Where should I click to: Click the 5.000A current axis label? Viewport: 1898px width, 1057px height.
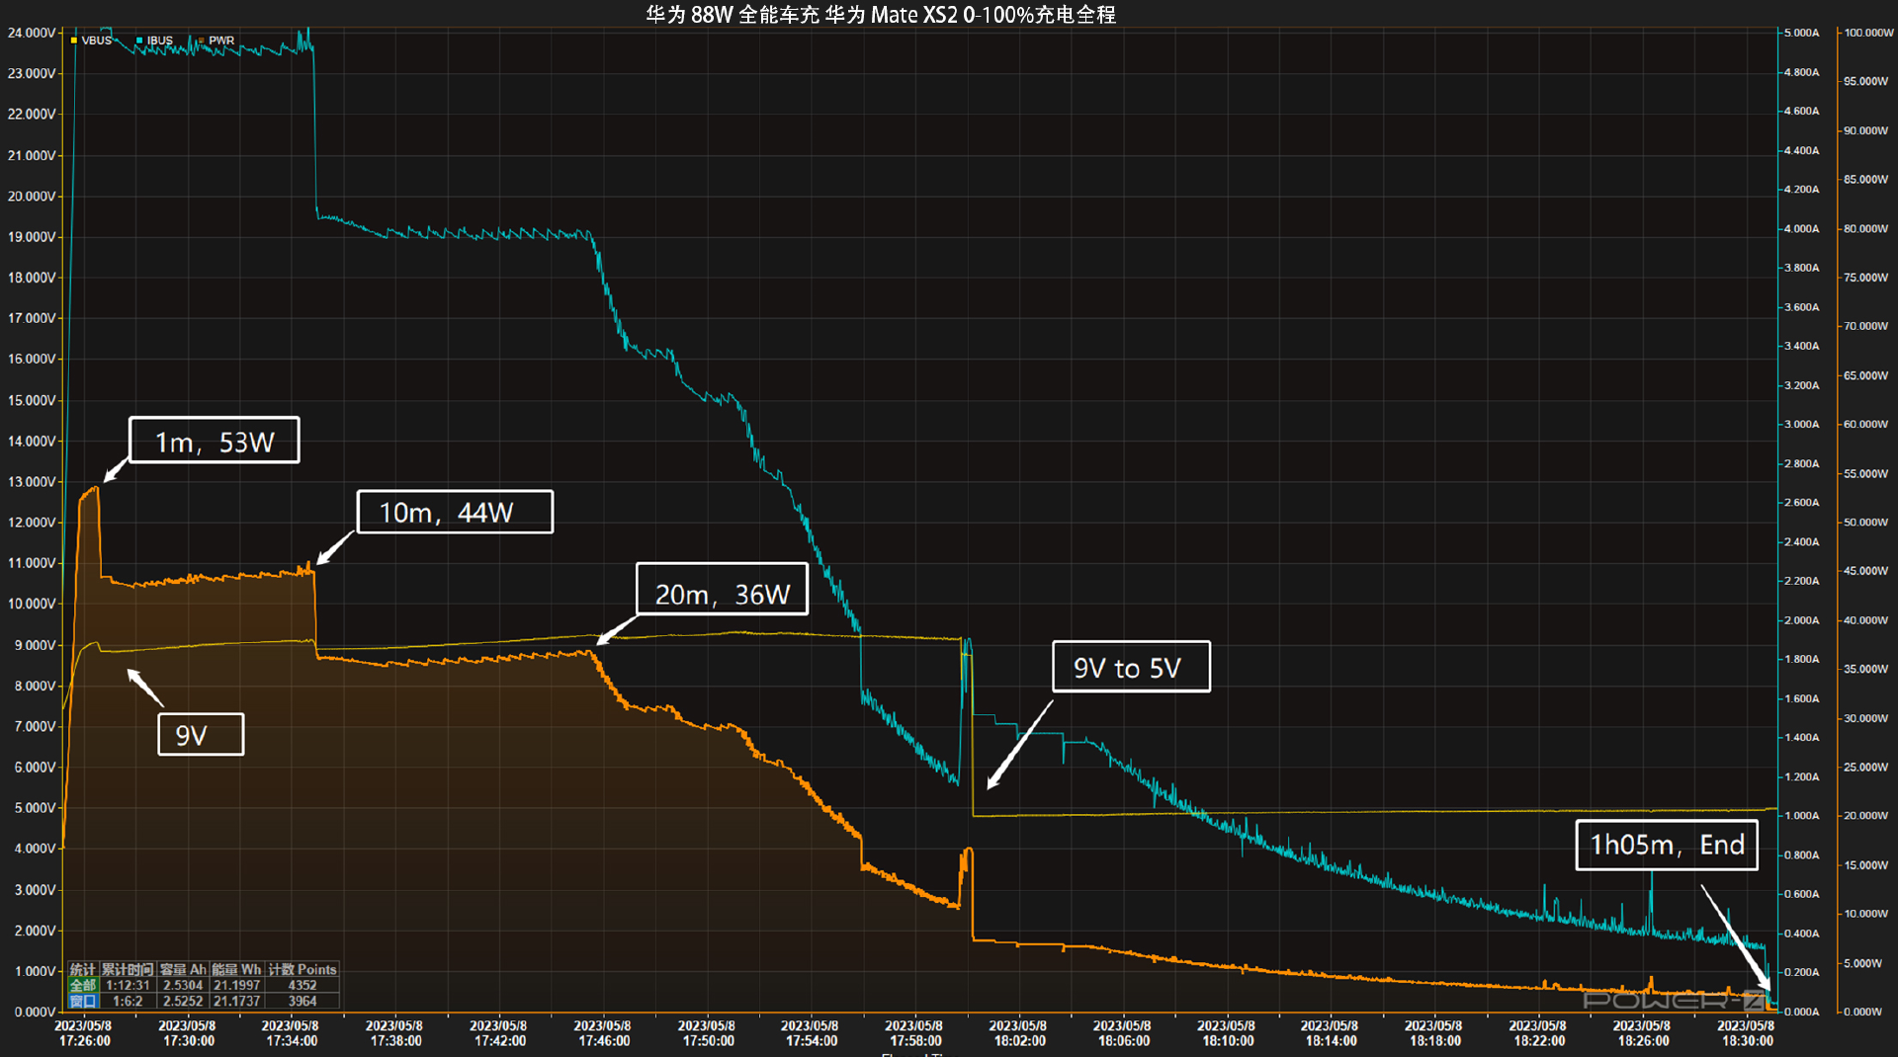point(1801,33)
